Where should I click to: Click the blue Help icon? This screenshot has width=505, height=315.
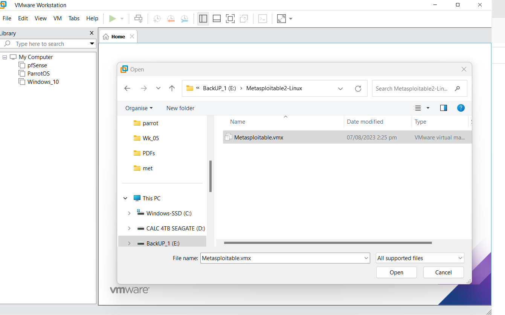tap(461, 108)
